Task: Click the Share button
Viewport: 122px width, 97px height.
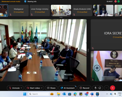Action: pos(51,88)
